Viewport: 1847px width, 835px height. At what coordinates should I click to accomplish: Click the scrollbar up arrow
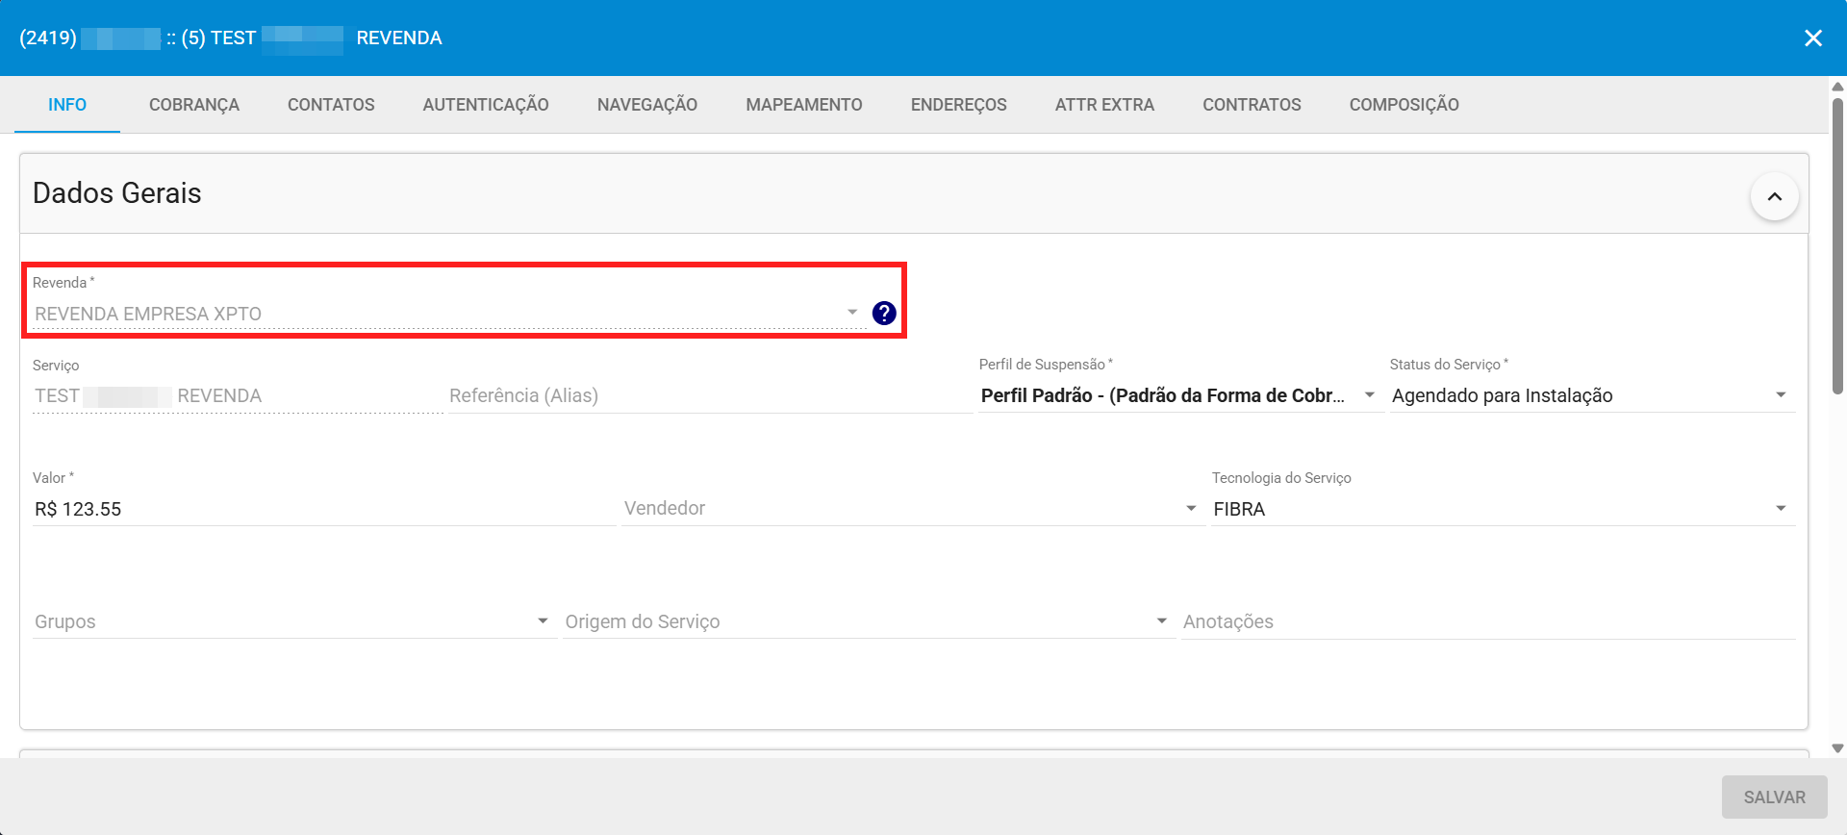(x=1837, y=87)
